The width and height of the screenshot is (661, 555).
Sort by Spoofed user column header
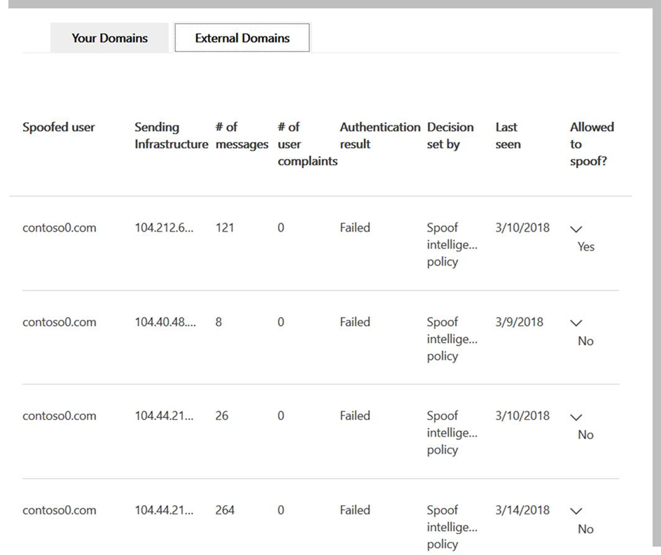59,127
